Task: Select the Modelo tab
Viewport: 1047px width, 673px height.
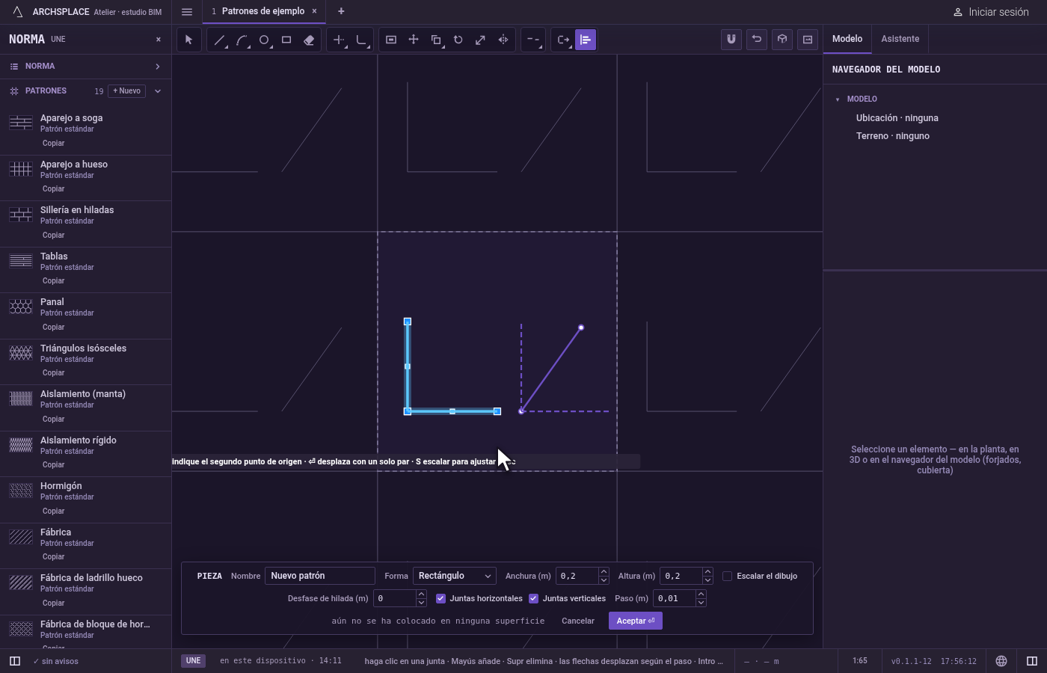Action: coord(847,39)
